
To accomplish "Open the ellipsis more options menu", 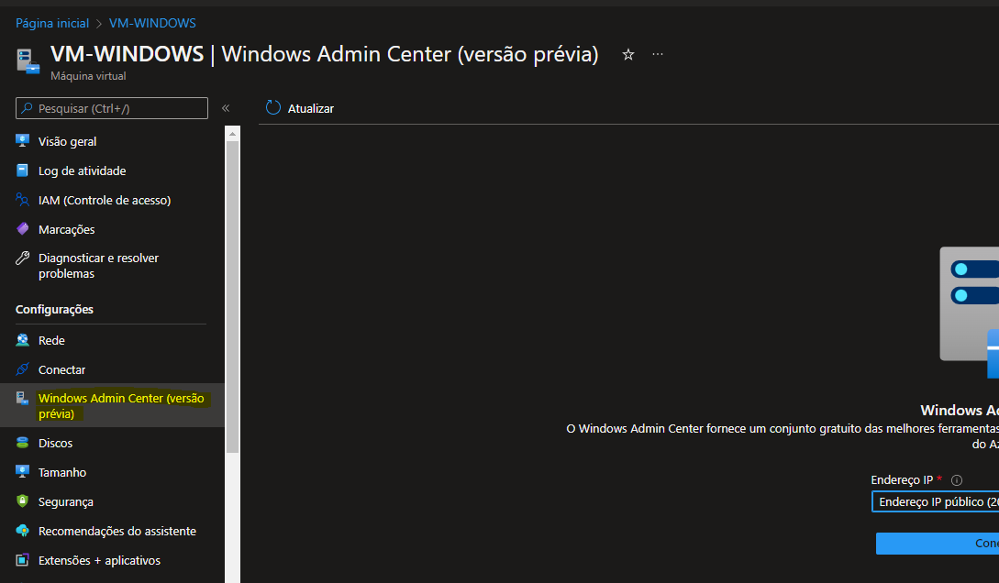I will 658,55.
